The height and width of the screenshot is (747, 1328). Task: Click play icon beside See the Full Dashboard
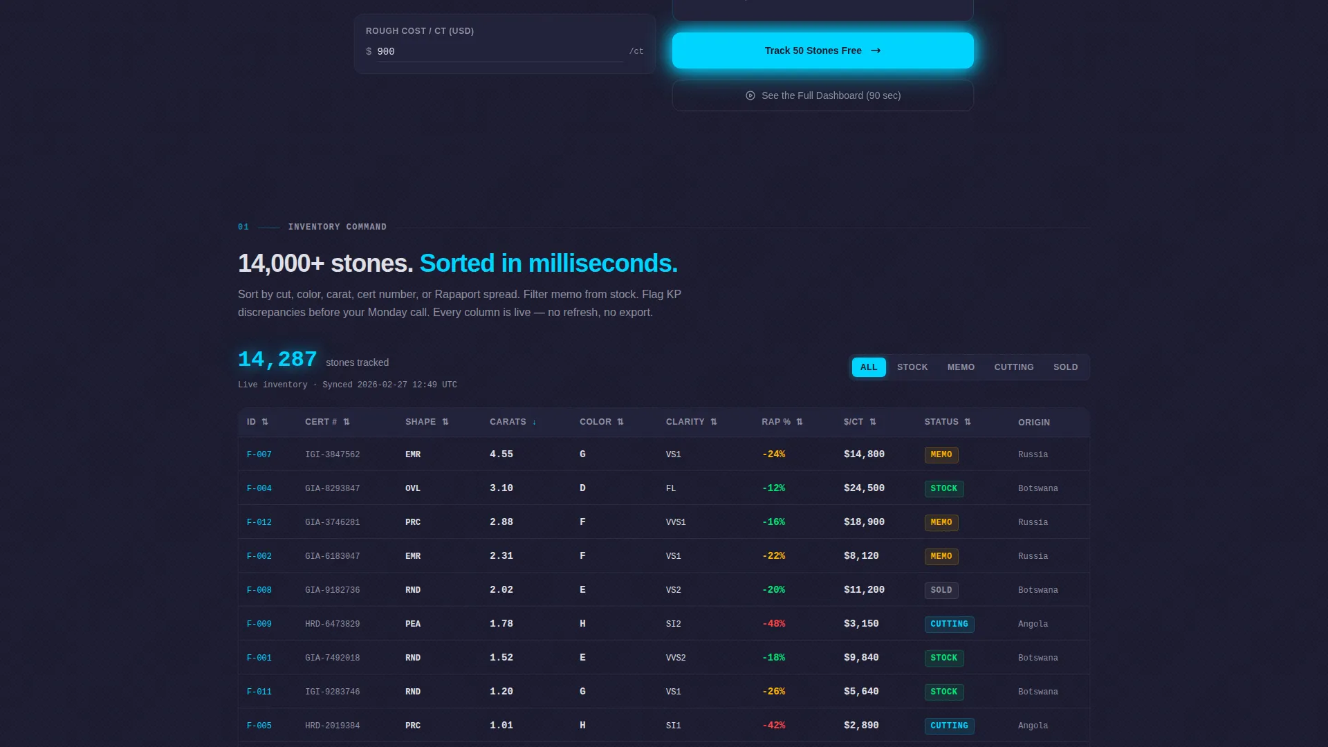(750, 95)
